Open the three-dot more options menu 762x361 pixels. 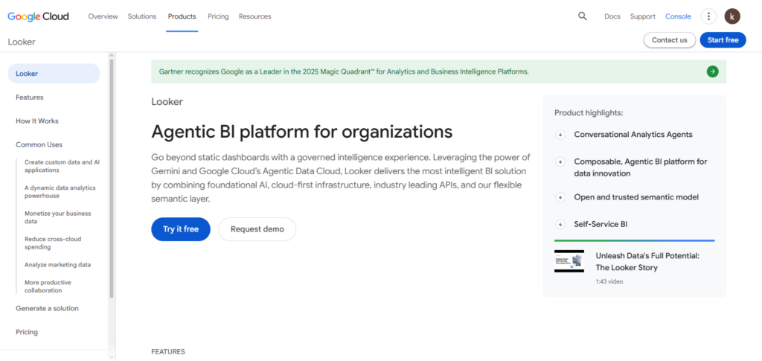coord(708,16)
